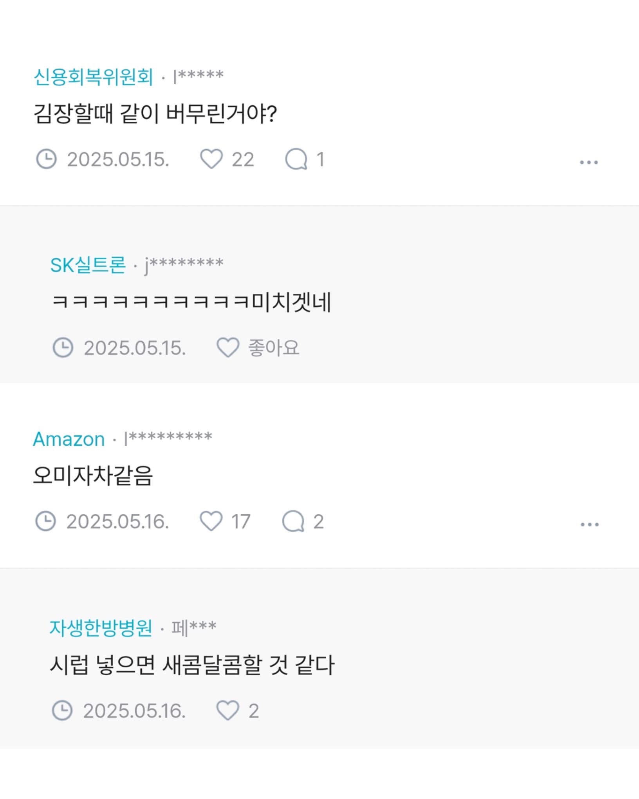Tap the 자생한방병원 company name
Screen dimensions: 639x799
pyautogui.click(x=101, y=628)
